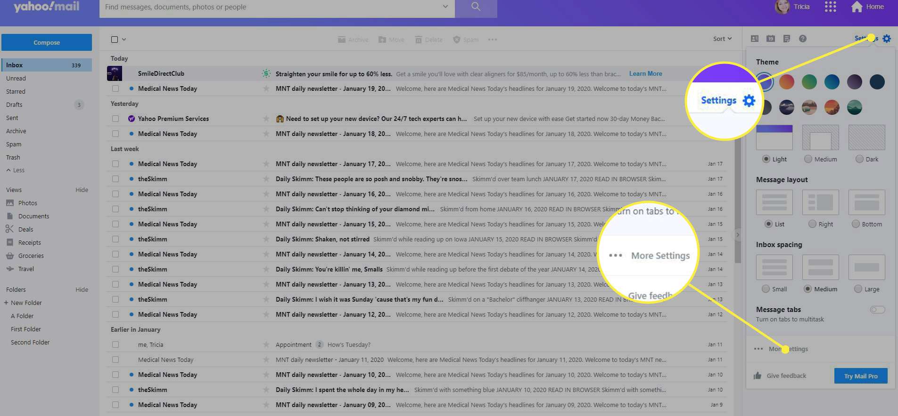Click the Try Mail Pro button
The height and width of the screenshot is (416, 898).
pyautogui.click(x=861, y=376)
